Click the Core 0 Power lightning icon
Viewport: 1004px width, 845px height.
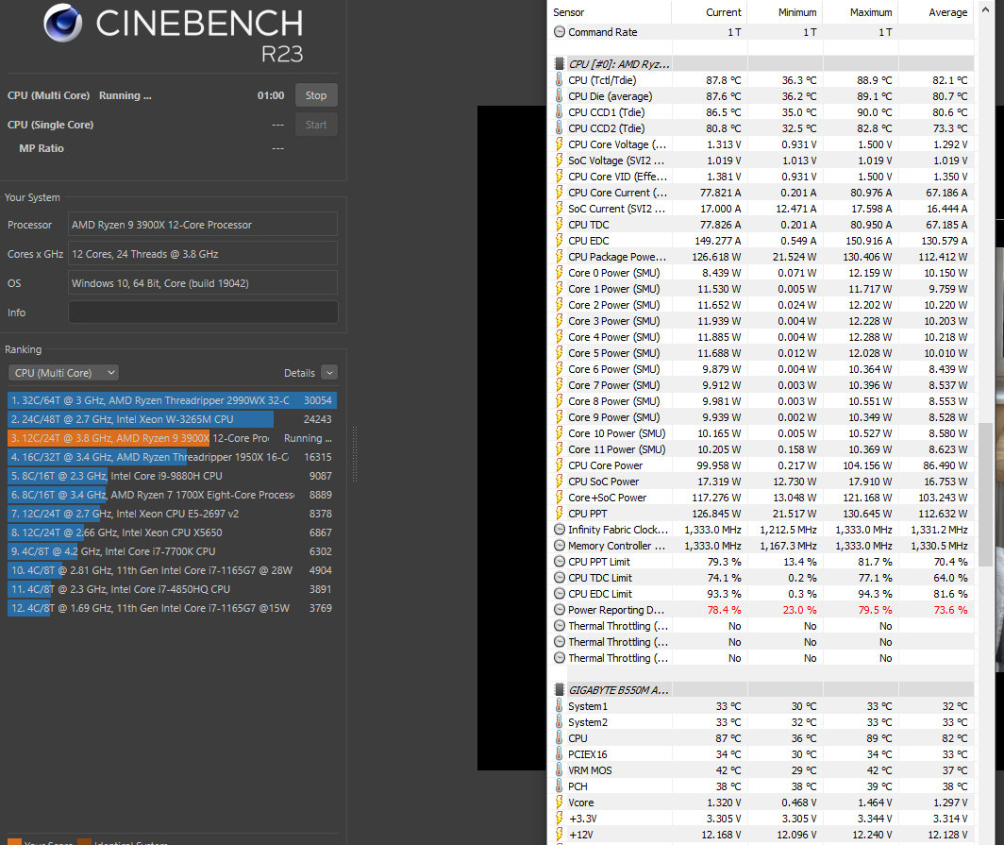coord(559,273)
